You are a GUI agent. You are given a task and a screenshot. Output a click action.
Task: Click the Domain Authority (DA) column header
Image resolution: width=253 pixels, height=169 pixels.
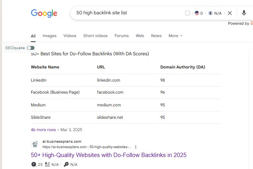[x=183, y=67]
